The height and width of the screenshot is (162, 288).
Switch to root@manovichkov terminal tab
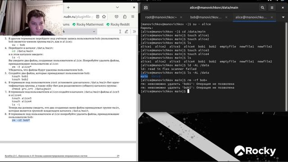[x=161, y=17]
